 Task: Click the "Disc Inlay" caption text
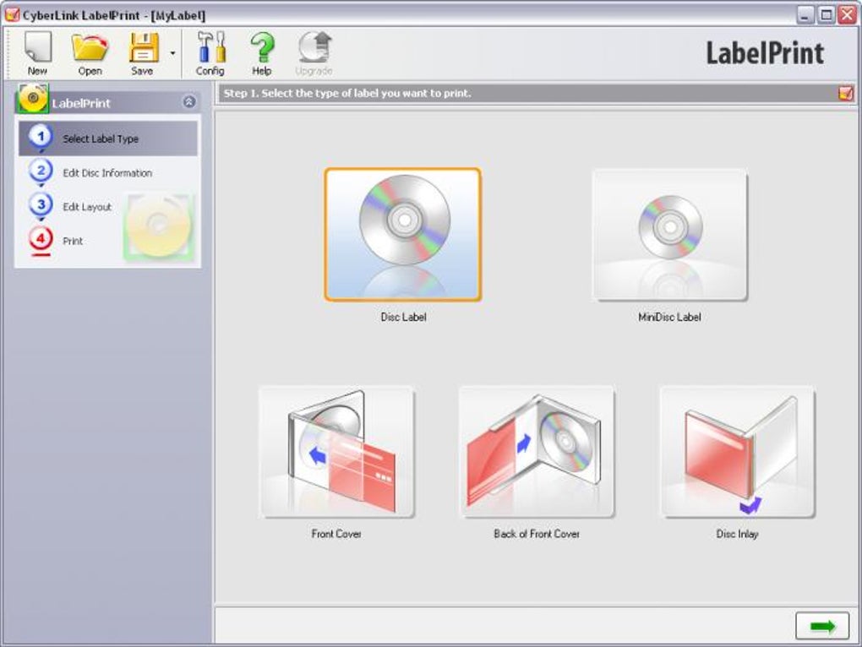(737, 534)
